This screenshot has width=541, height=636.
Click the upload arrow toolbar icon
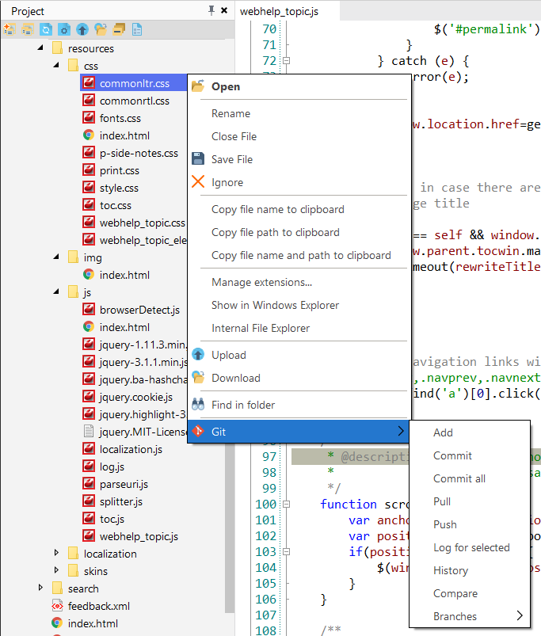pyautogui.click(x=82, y=29)
